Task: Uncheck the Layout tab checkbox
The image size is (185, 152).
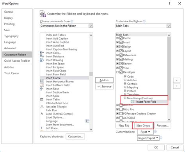Action: point(121,51)
